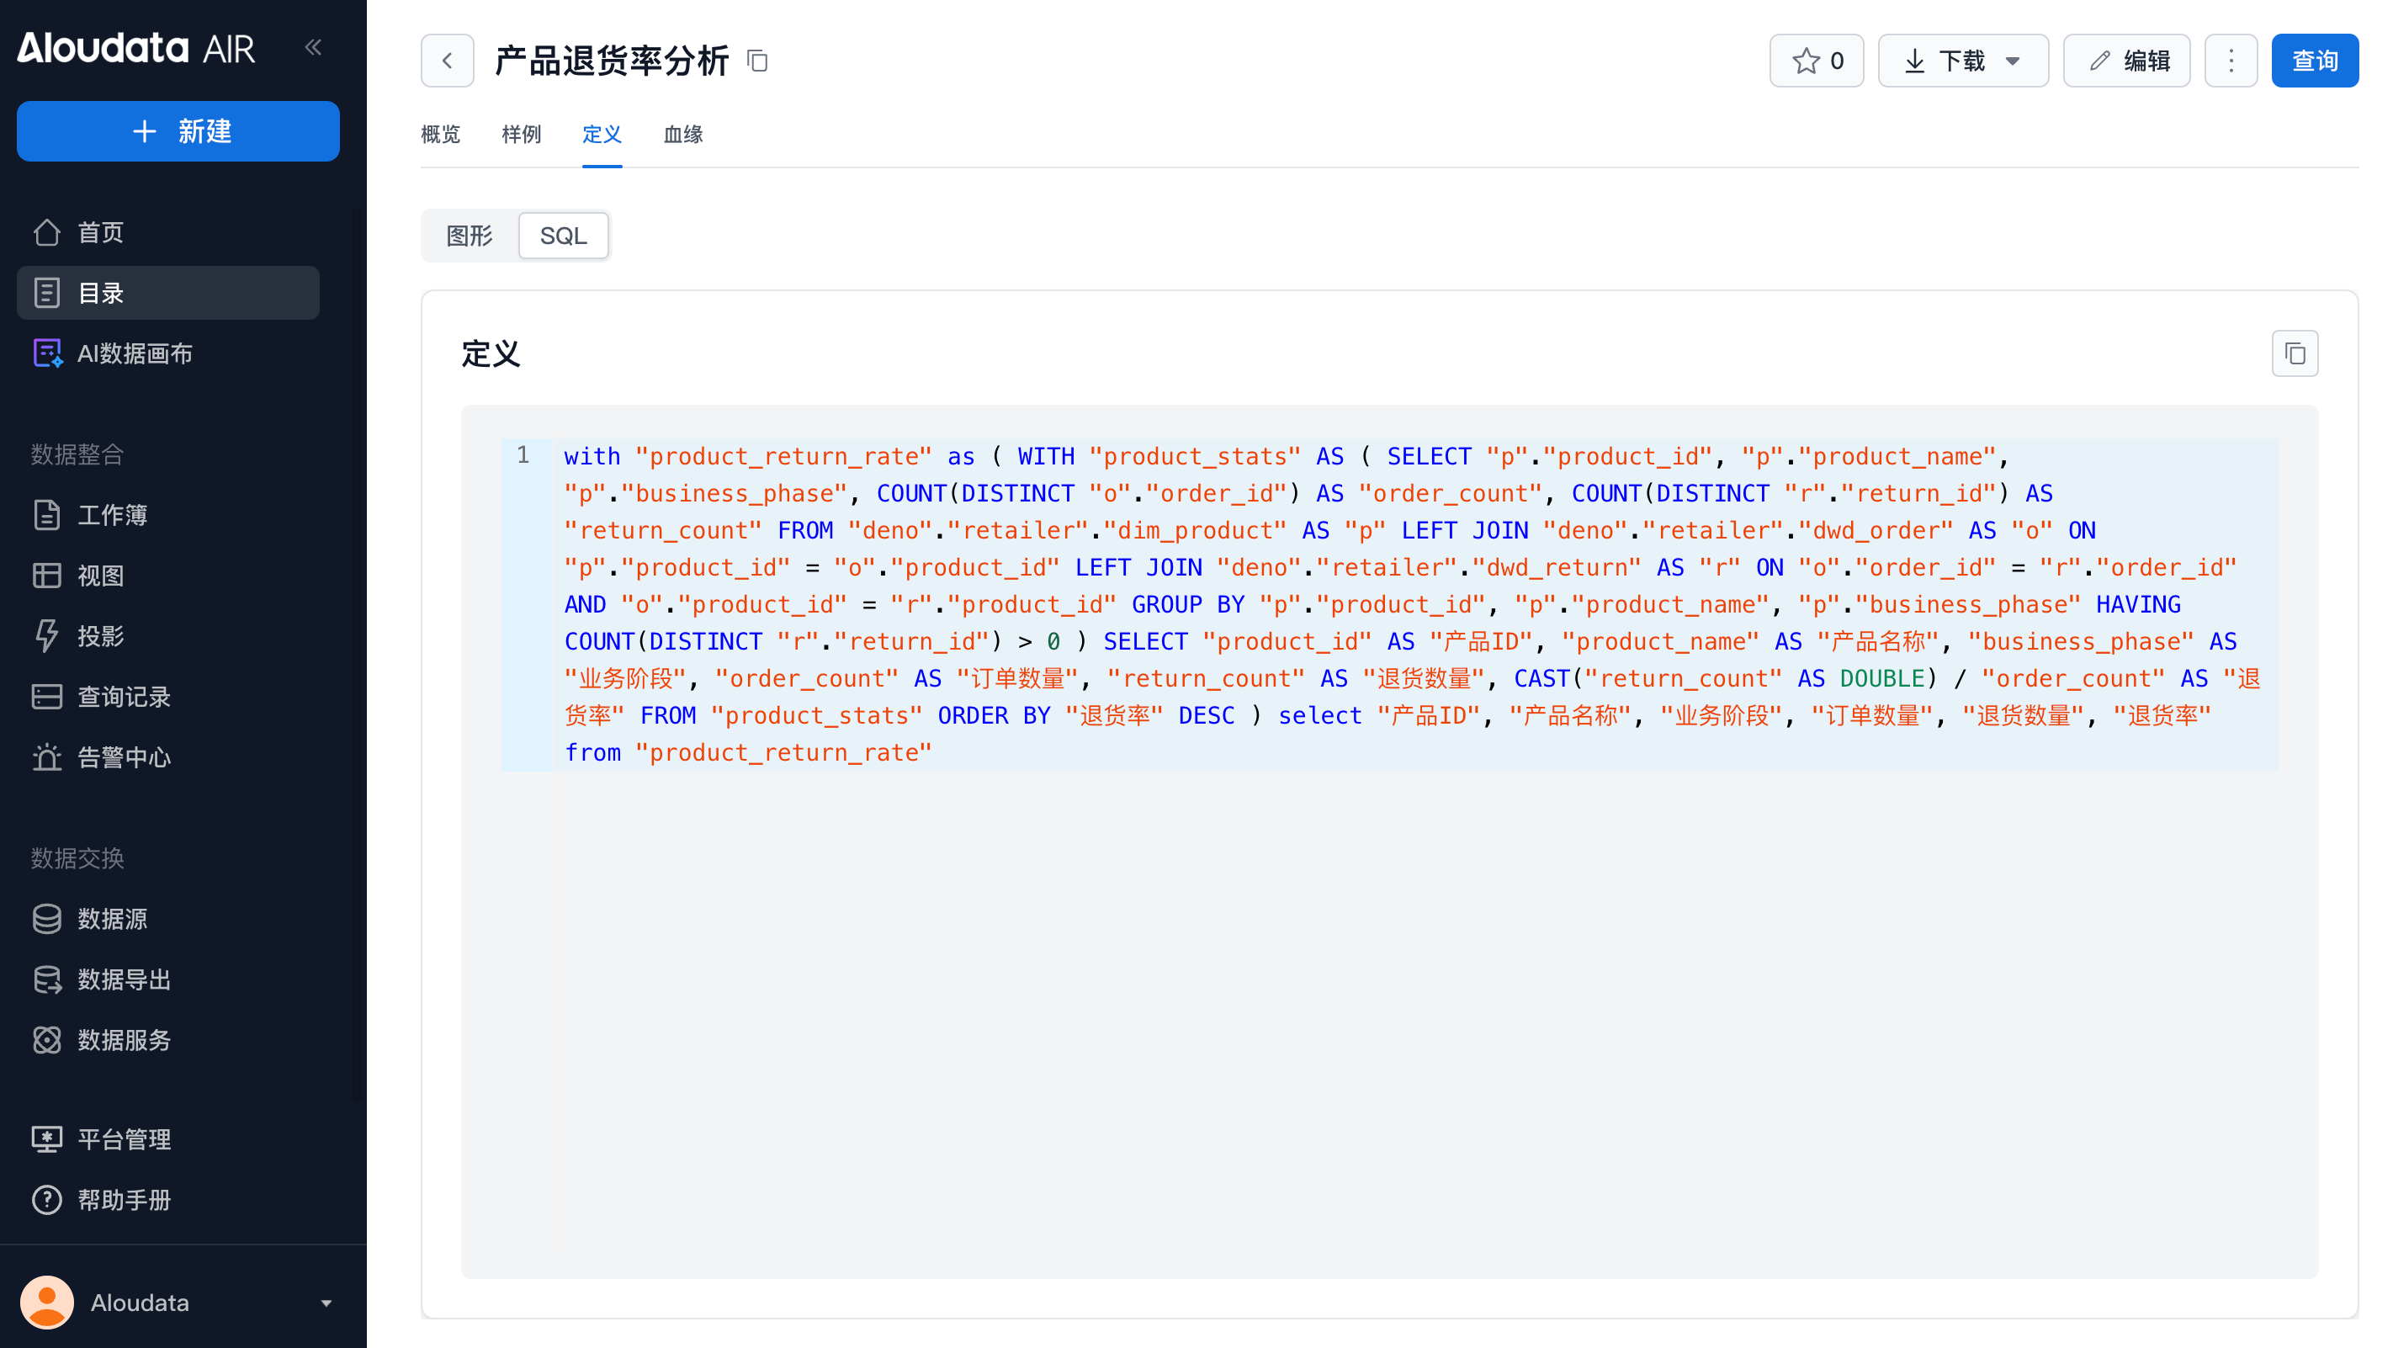Image resolution: width=2393 pixels, height=1348 pixels.
Task: Open AI数据画布 from the sidebar
Action: [x=135, y=353]
